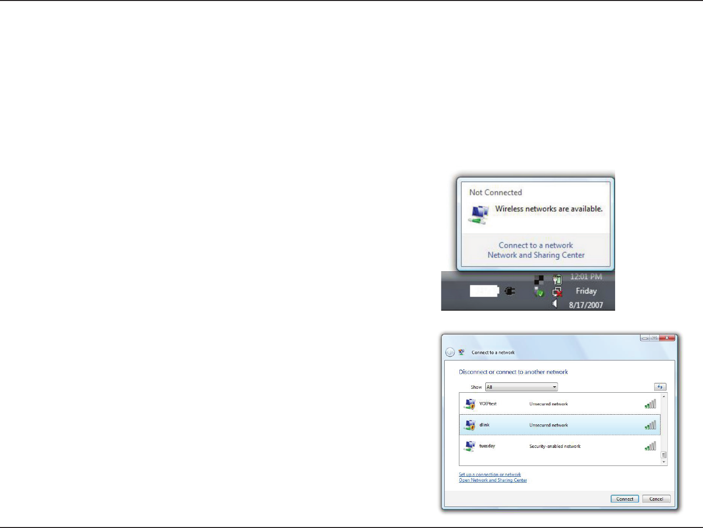Click Open Network and Sharing Center link

click(x=493, y=480)
